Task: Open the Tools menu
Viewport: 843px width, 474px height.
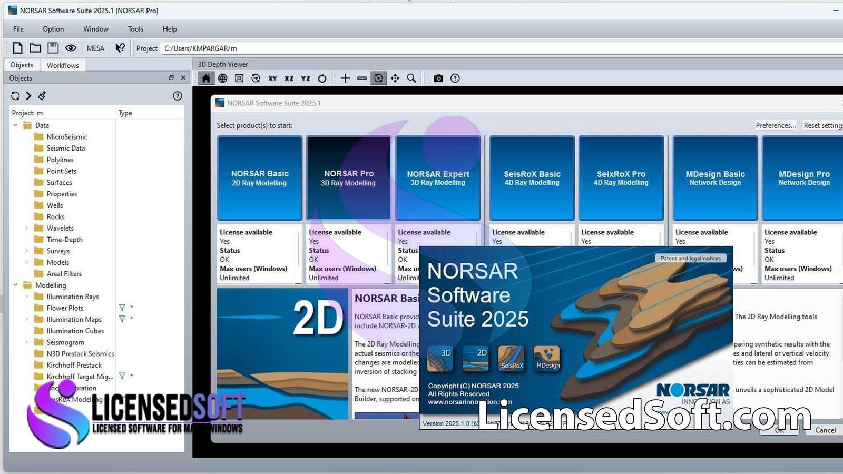Action: [x=135, y=29]
